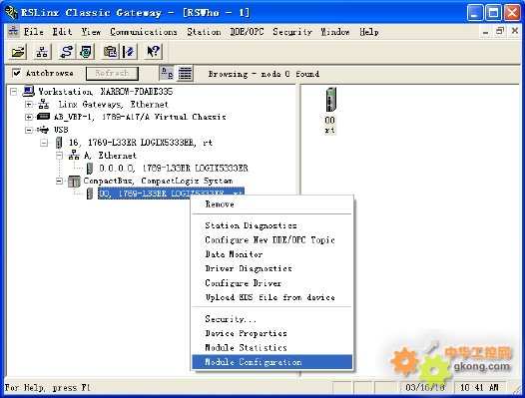
Task: Click the context help arrow-question icon
Action: [x=154, y=52]
